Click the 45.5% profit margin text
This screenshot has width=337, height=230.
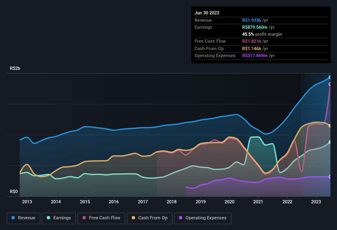pyautogui.click(x=262, y=34)
